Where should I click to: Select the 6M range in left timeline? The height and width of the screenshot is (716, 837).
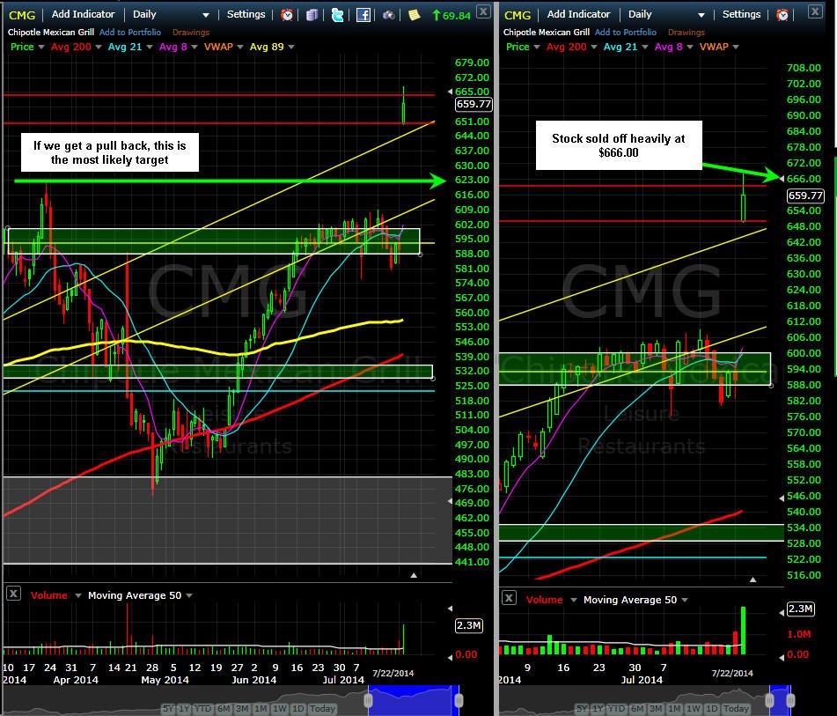point(224,709)
